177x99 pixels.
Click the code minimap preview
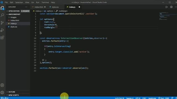coord(164,16)
